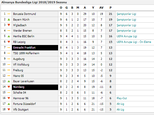154x115 pixels.
Task: Click red down arrow next to RB Leipzig
Action: [x=9, y=42]
